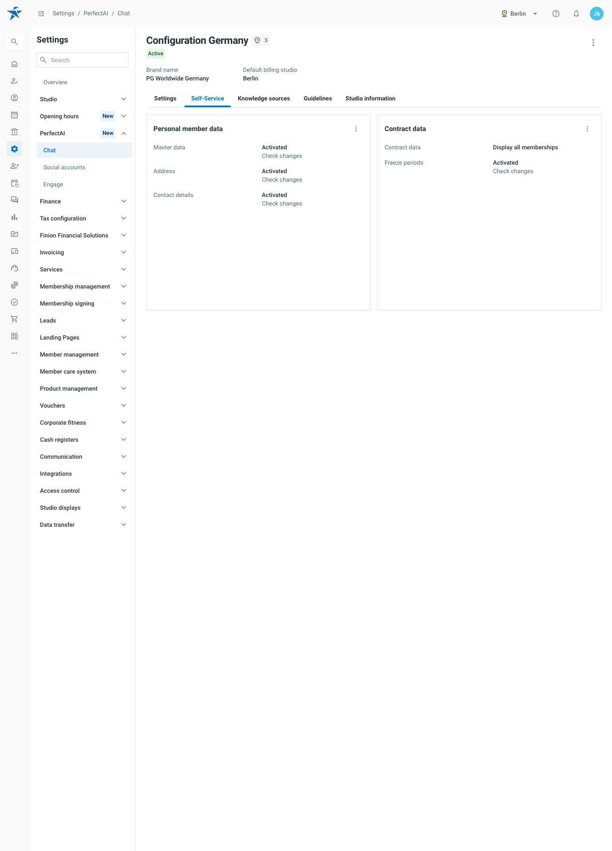Image resolution: width=612 pixels, height=851 pixels.
Task: Expand the Data transfer section
Action: [x=83, y=525]
